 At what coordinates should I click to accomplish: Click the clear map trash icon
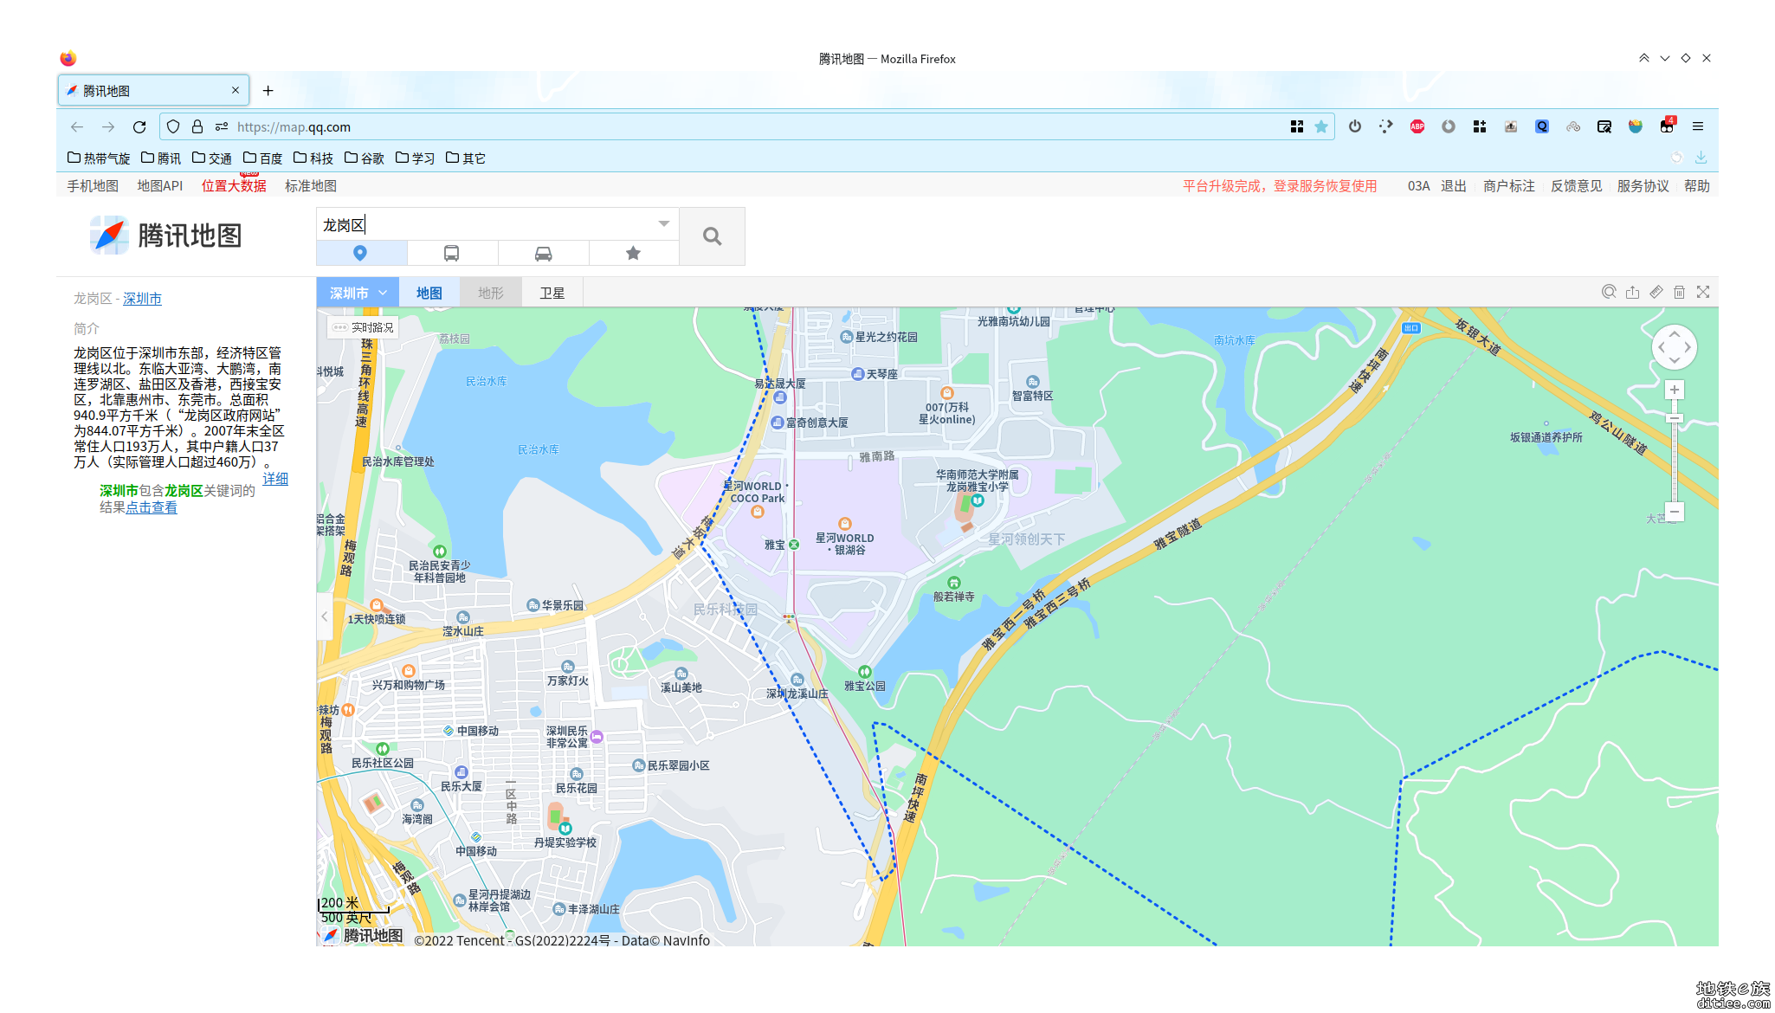coord(1680,293)
